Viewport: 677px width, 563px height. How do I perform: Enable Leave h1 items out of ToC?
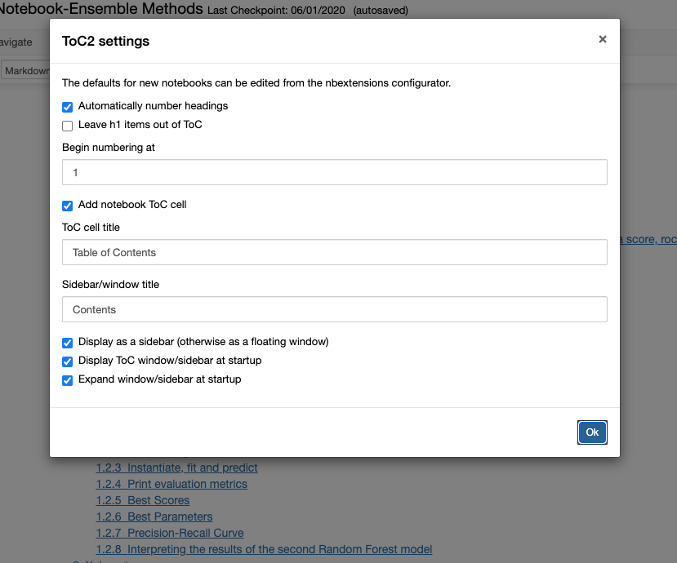(x=68, y=126)
